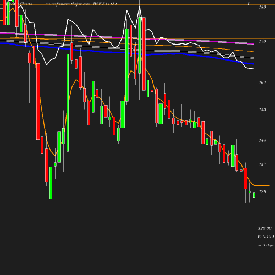Click the 129 price axis label
The width and height of the screenshot is (275, 275).
(x=262, y=191)
